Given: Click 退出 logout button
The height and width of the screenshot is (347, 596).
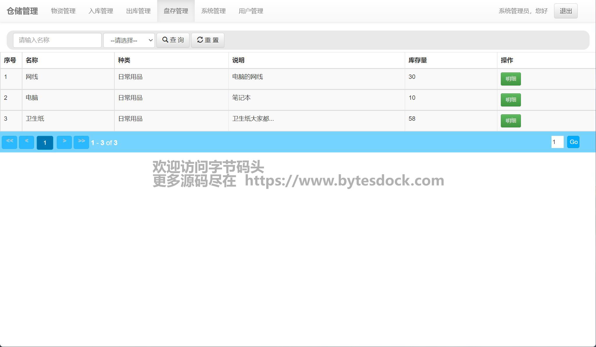Looking at the screenshot, I should pos(565,11).
